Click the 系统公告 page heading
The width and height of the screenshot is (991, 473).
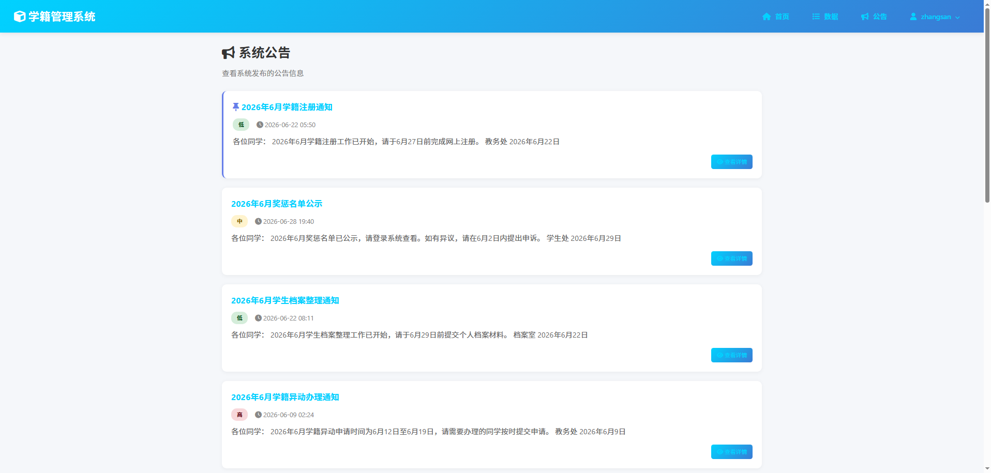point(264,53)
